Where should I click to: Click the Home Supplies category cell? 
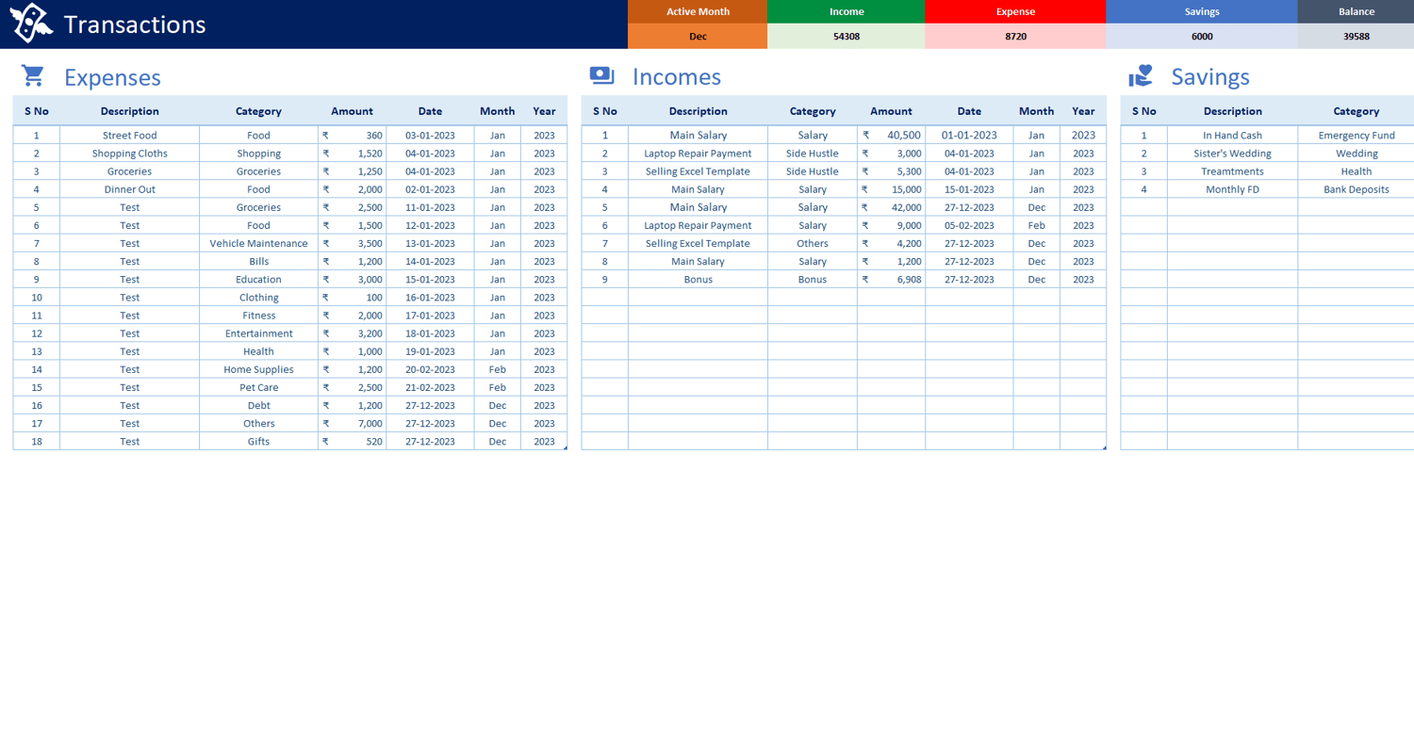tap(258, 369)
